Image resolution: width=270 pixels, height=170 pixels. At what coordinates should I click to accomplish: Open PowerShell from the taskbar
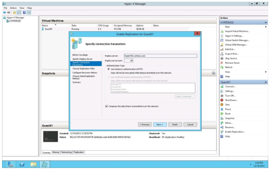pos(22,164)
